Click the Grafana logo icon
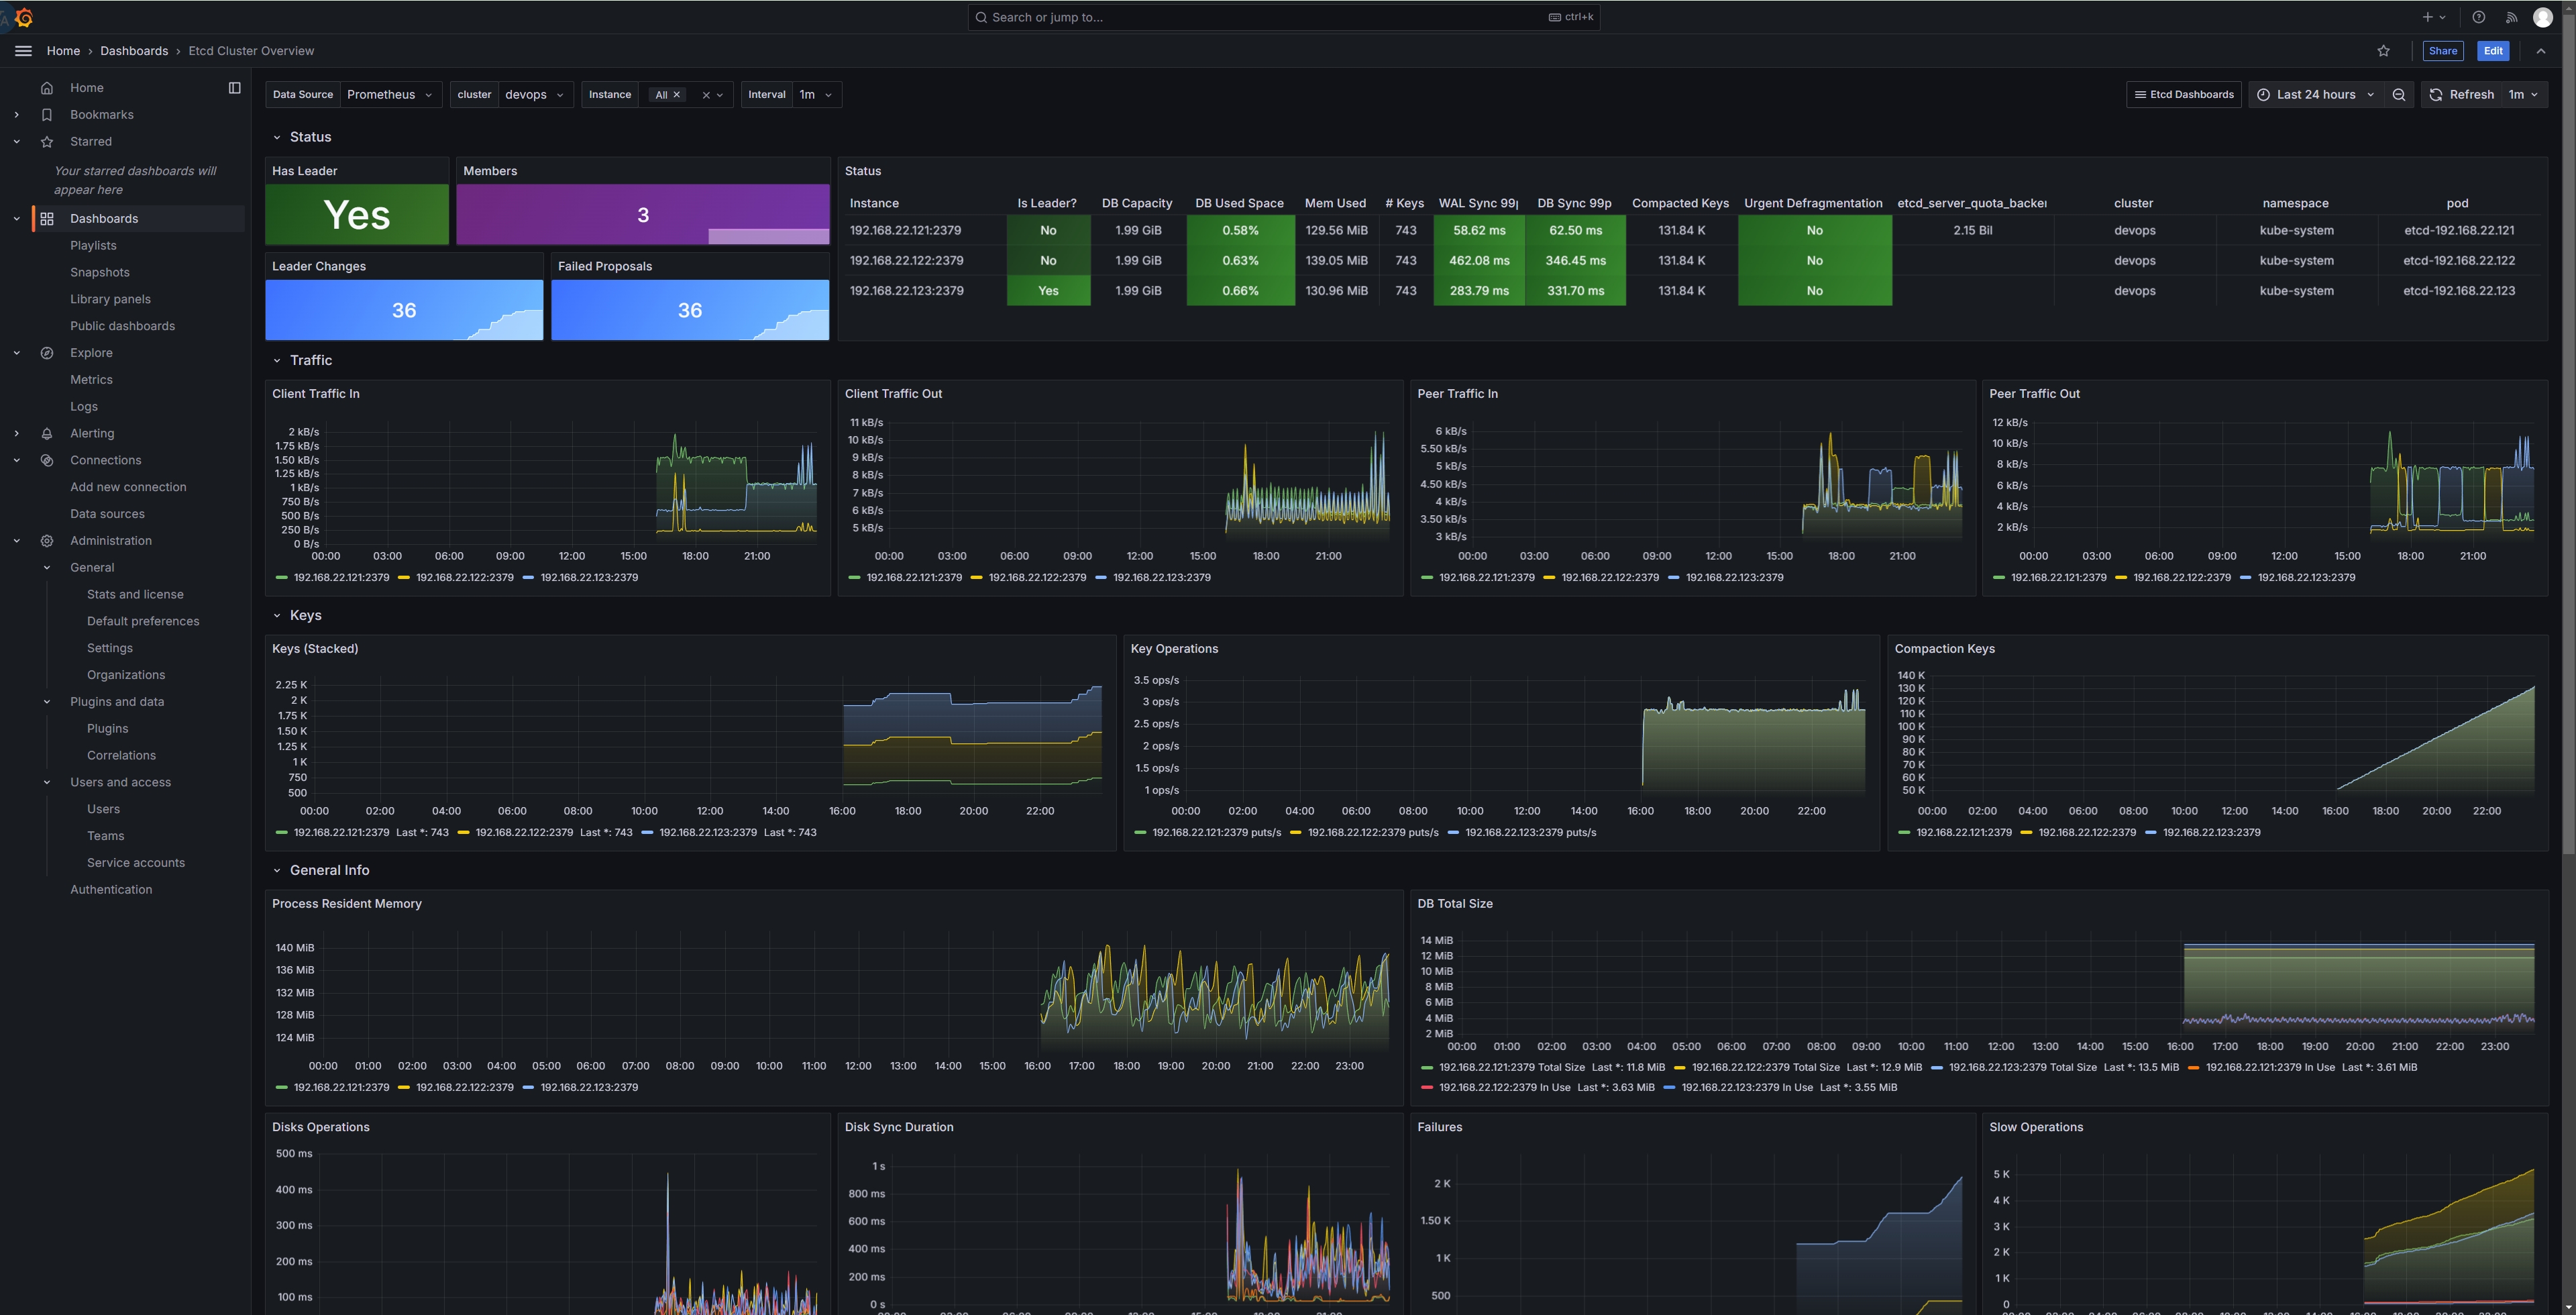 24,18
